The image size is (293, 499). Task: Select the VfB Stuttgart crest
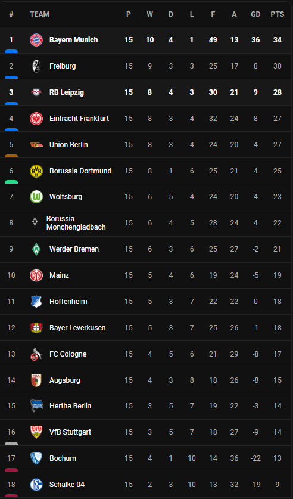36,432
